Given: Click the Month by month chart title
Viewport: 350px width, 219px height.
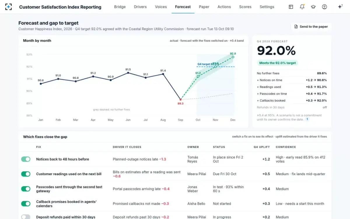Looking at the screenshot, I should tap(37, 41).
